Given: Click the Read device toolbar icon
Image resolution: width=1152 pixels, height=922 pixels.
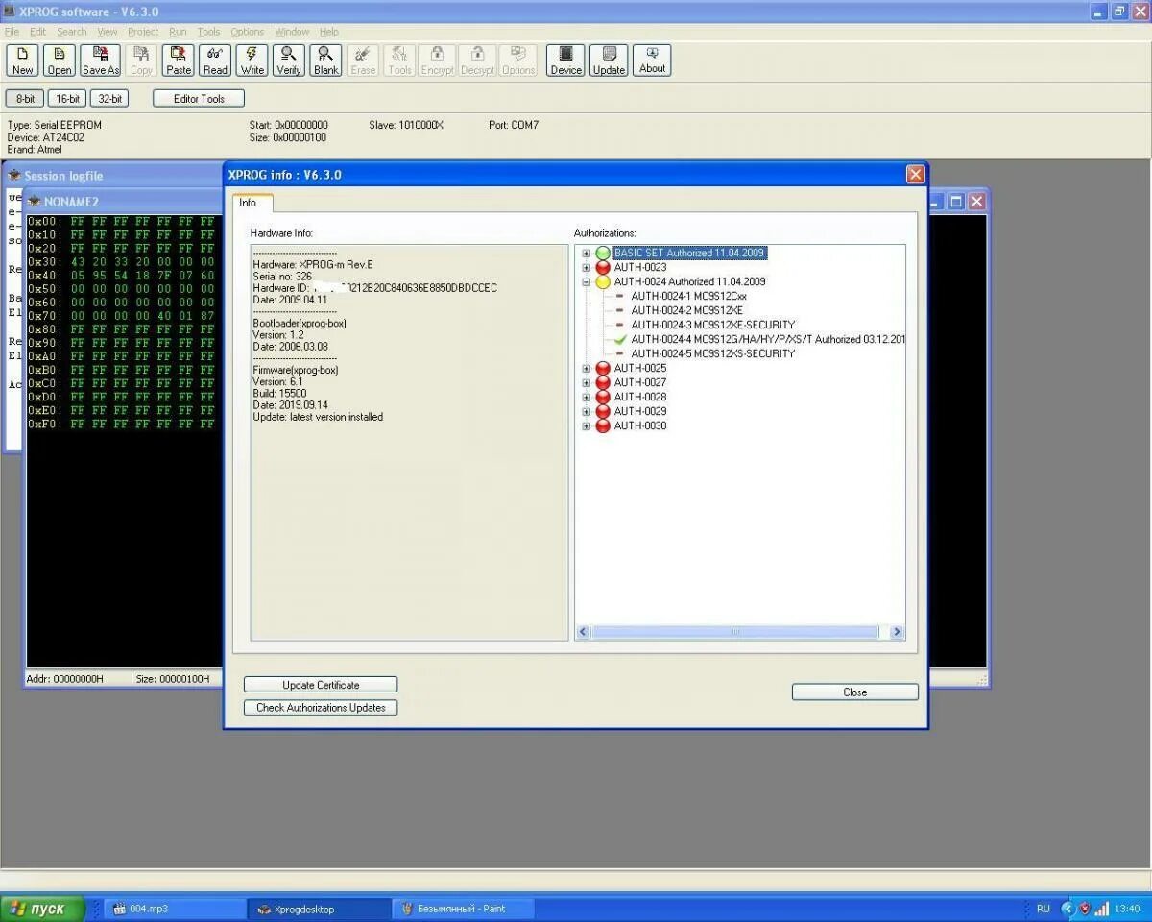Looking at the screenshot, I should [x=215, y=61].
